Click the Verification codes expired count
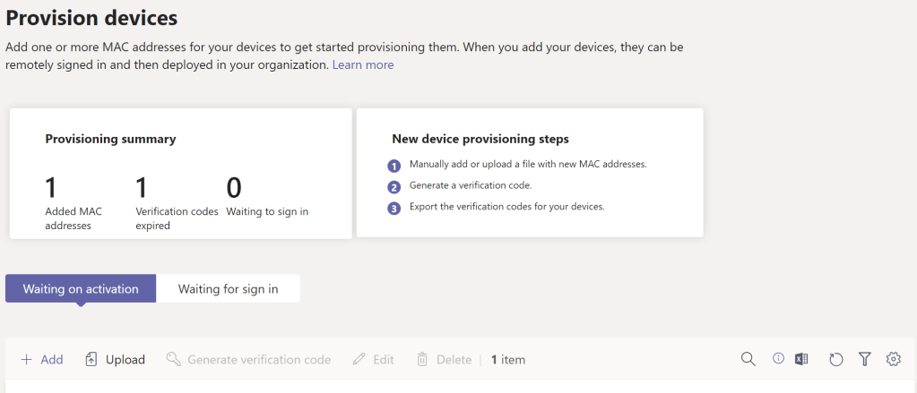The width and height of the screenshot is (917, 393). click(141, 187)
